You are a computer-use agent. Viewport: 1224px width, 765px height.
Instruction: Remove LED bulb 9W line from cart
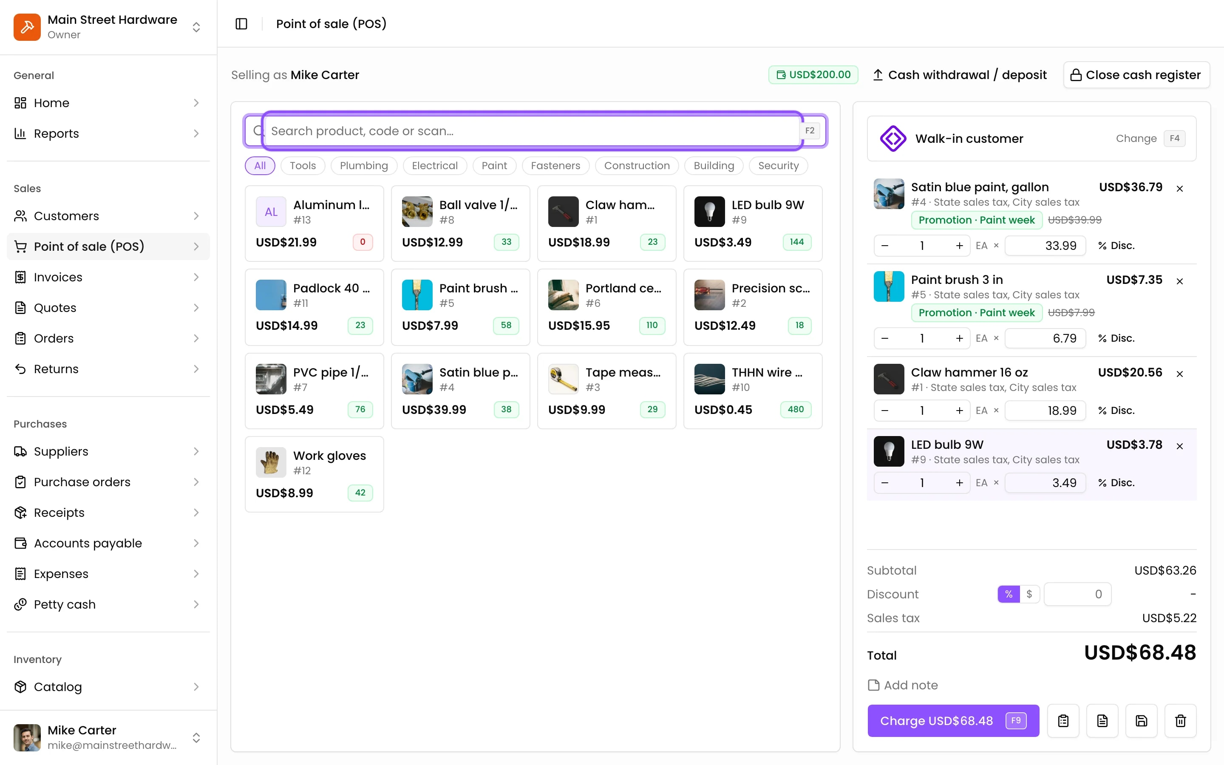(x=1179, y=446)
